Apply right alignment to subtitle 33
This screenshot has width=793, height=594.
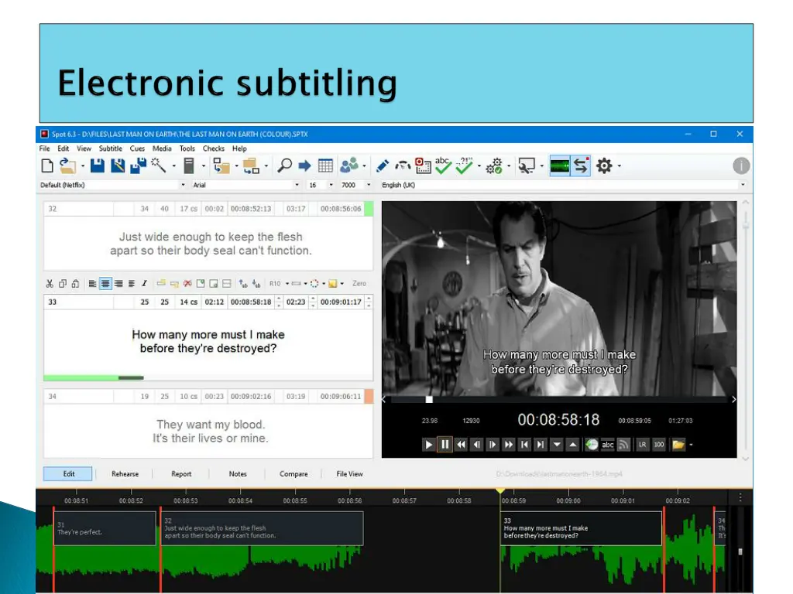(x=118, y=283)
